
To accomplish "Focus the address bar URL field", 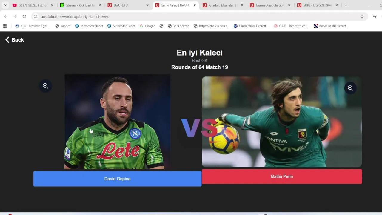I will click(x=197, y=16).
